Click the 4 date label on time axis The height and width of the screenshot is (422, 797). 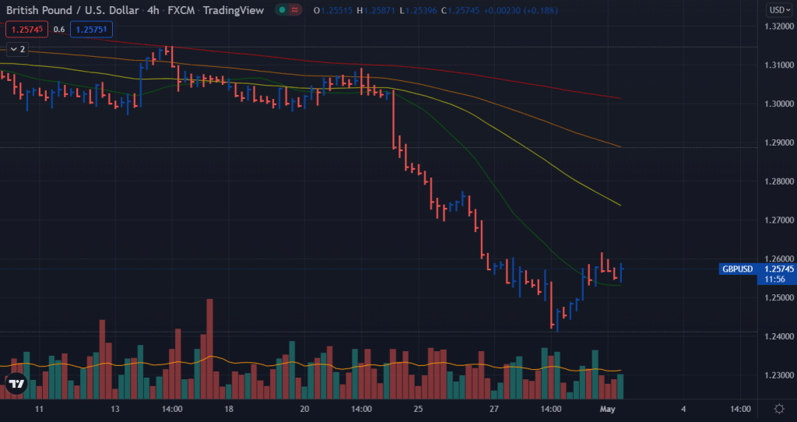coord(683,409)
